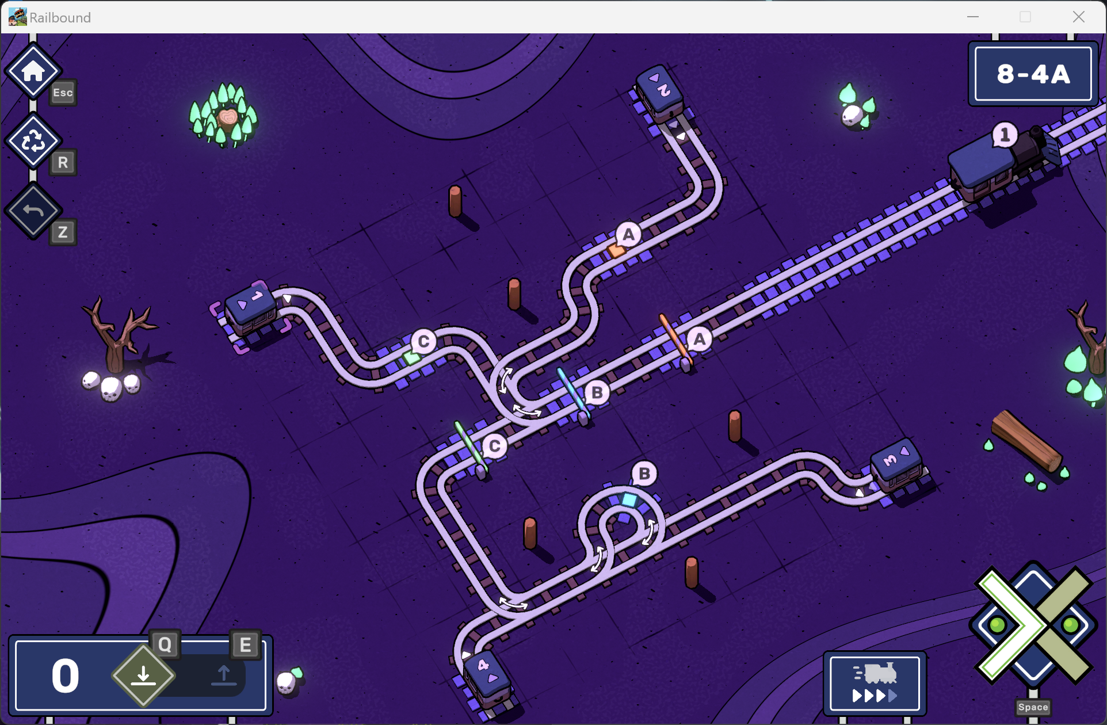Click the B bubble above the blue tile
Image resolution: width=1107 pixels, height=725 pixels.
pos(644,474)
